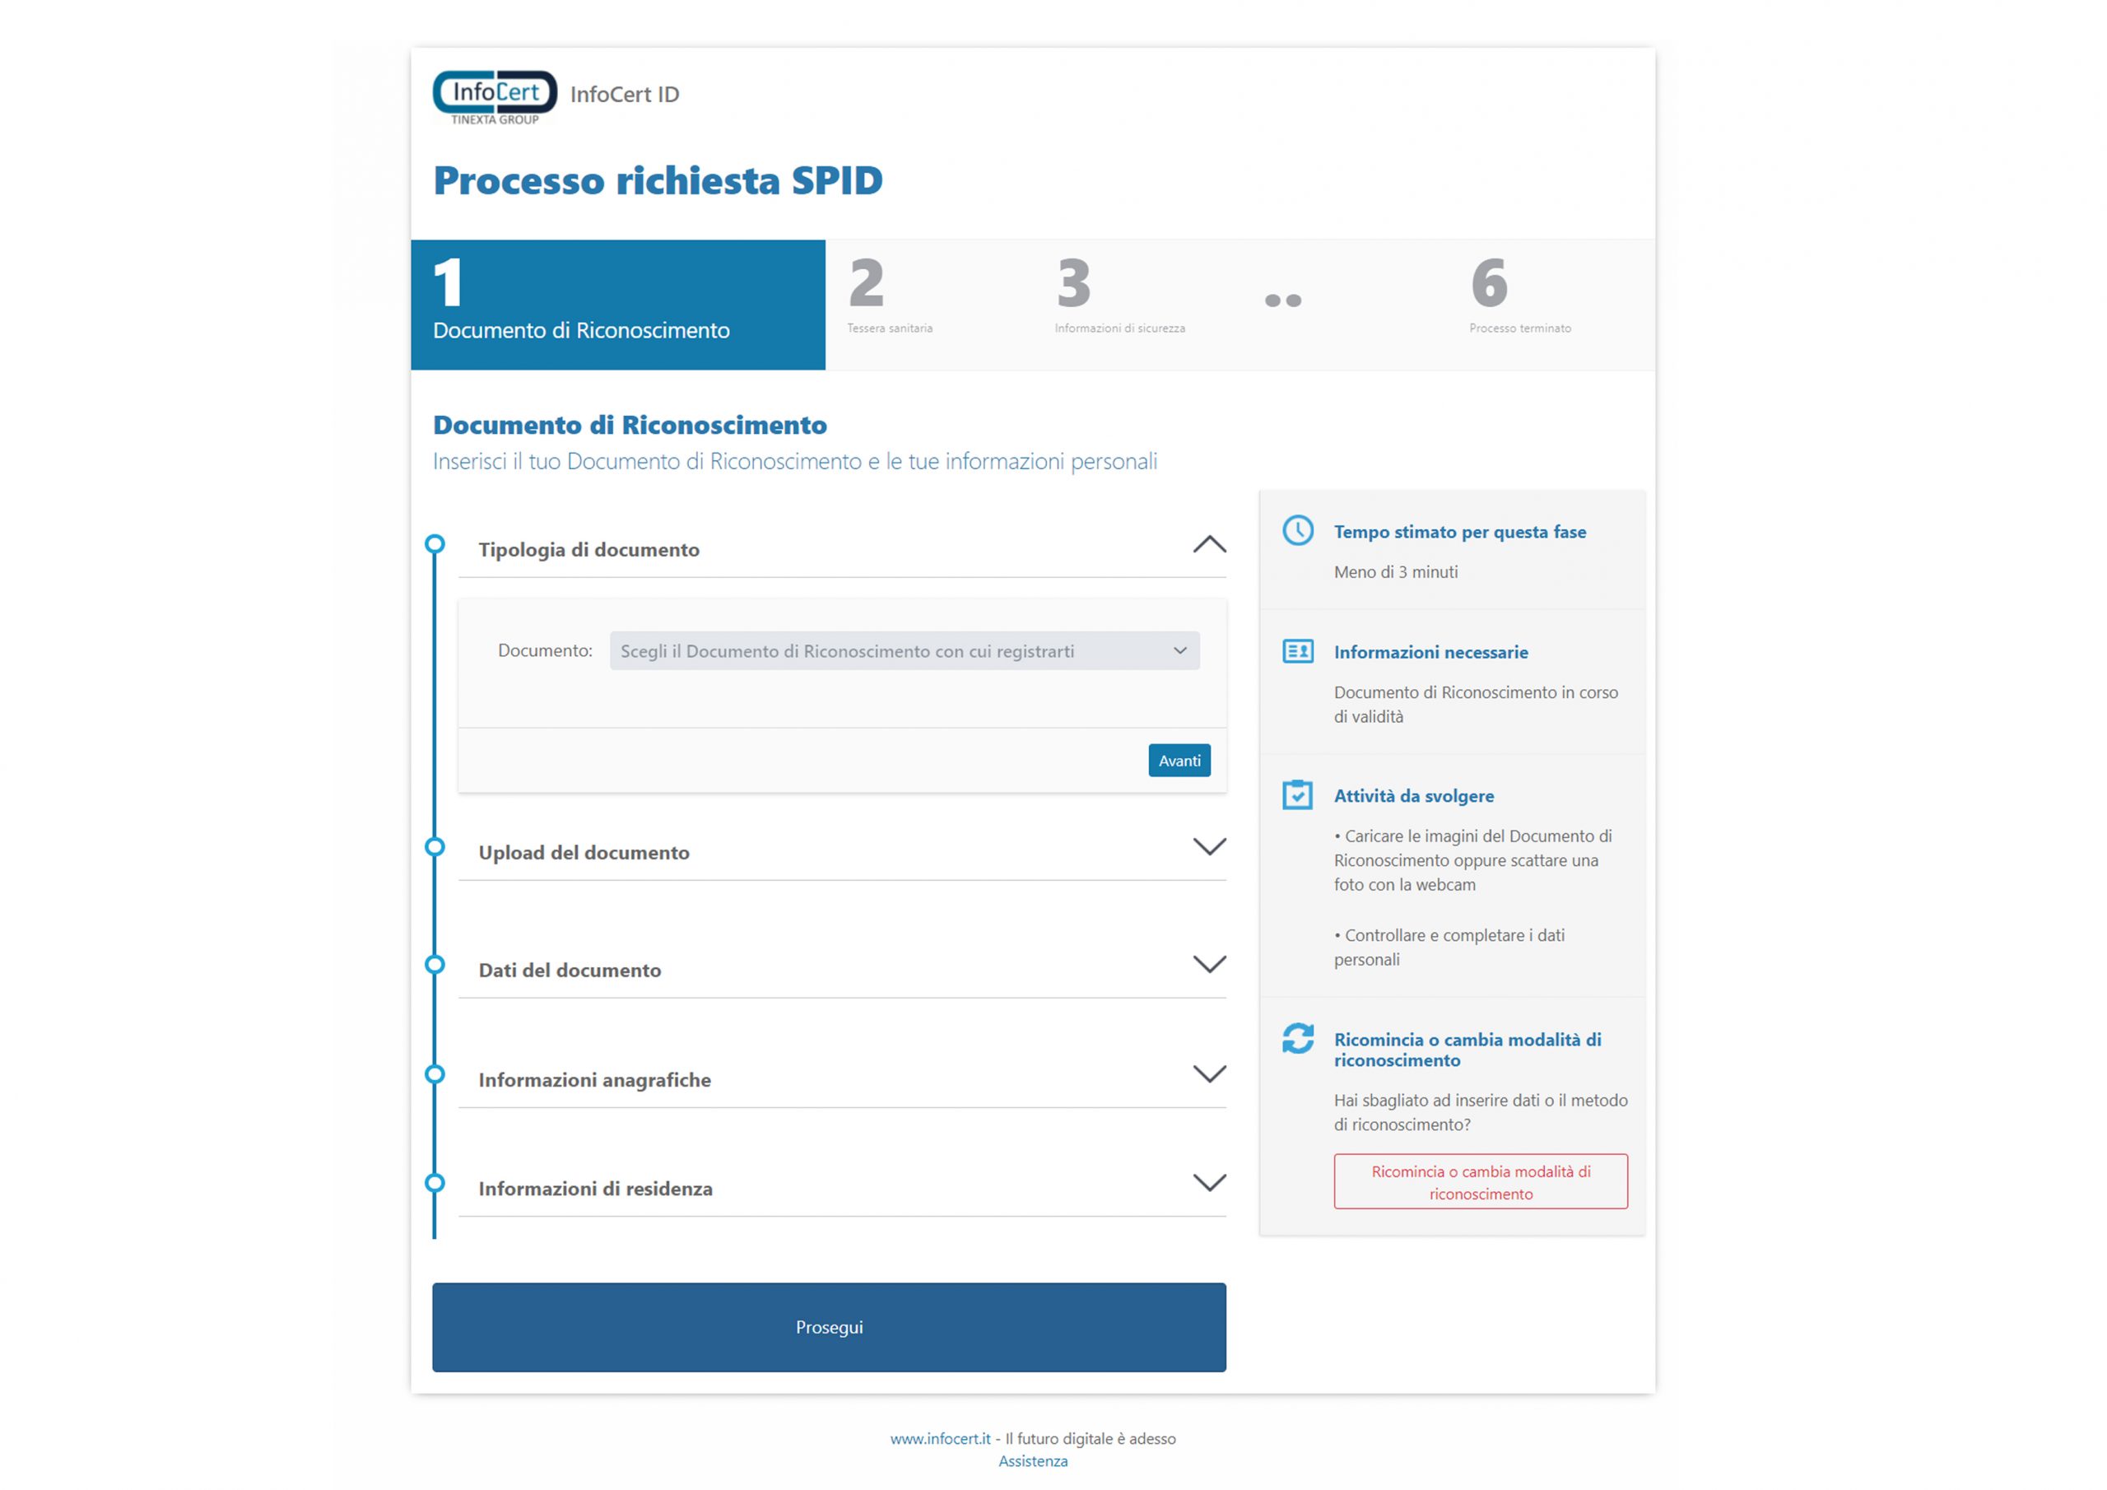Screen dimensions: 2107x1490
Task: Expand the Informazioni anagrafiche chevron
Action: point(1208,1074)
